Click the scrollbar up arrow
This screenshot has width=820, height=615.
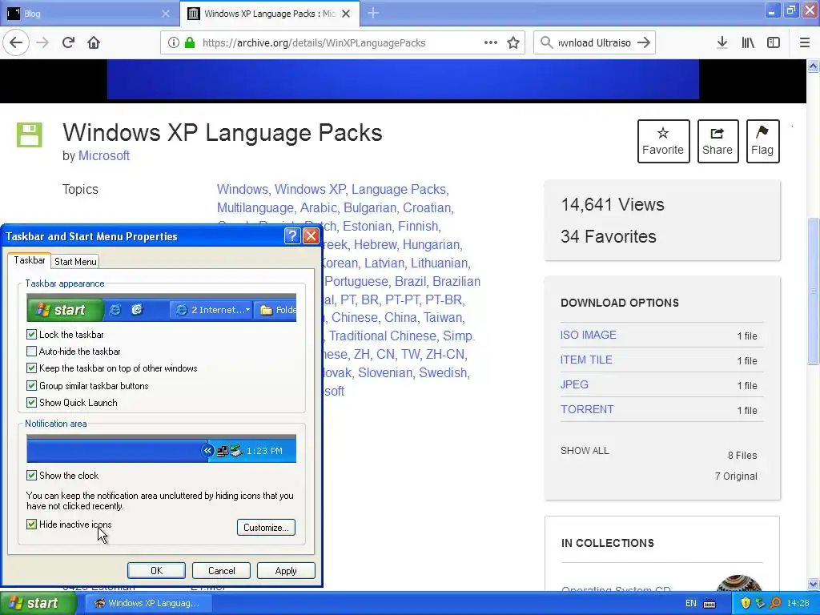coord(814,66)
